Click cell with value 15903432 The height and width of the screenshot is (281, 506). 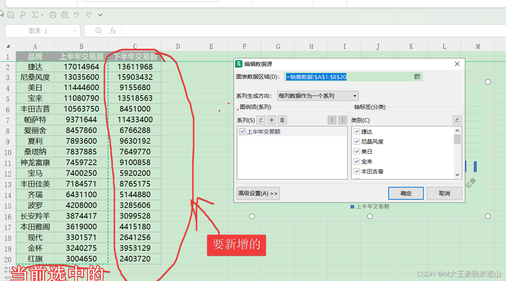pyautogui.click(x=135, y=78)
